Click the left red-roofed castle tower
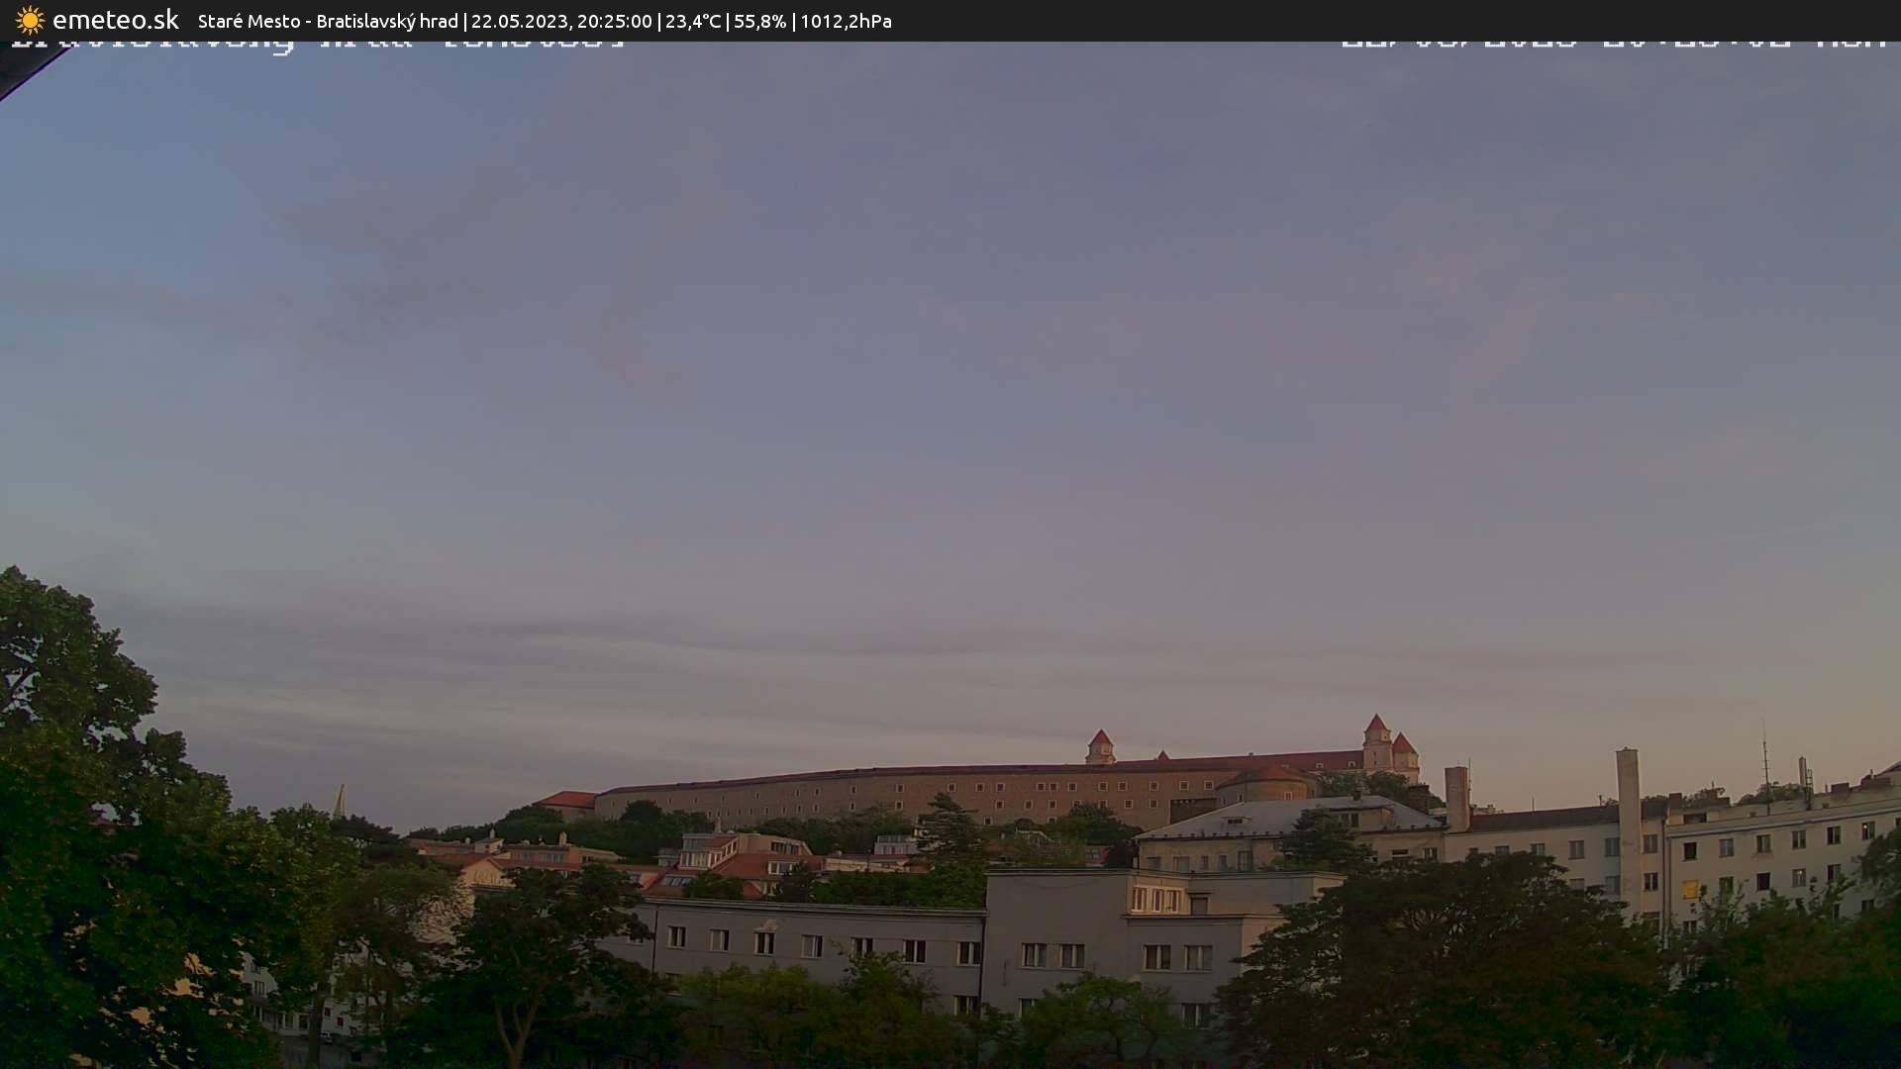Image resolution: width=1901 pixels, height=1069 pixels. [x=1100, y=746]
